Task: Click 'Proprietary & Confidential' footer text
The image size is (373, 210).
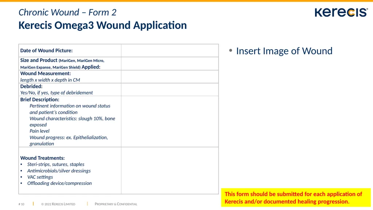Action: coord(116,204)
